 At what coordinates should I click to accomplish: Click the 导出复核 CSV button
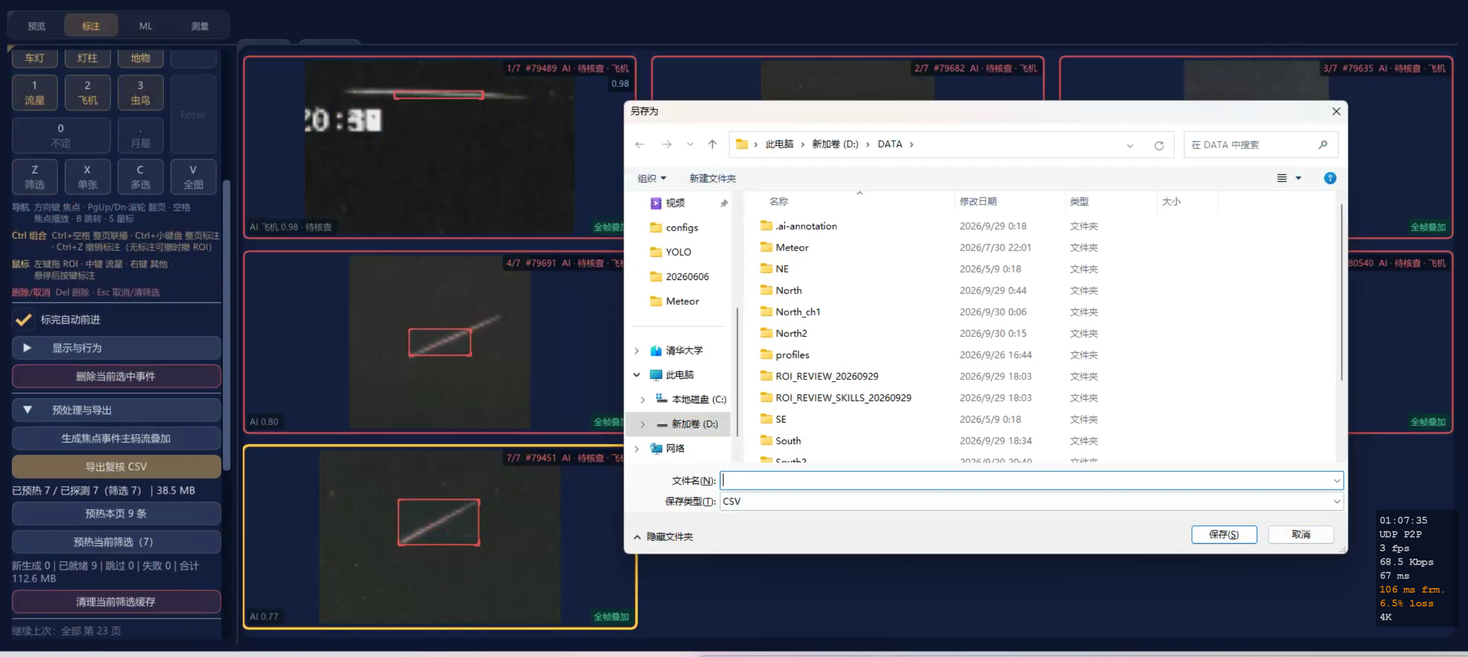(x=116, y=467)
